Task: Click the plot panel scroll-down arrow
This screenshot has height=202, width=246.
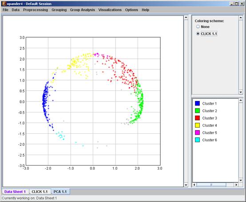Action: pos(186,185)
